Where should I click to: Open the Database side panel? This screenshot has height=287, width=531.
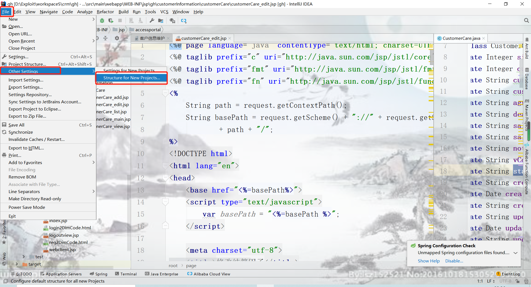[x=527, y=79]
